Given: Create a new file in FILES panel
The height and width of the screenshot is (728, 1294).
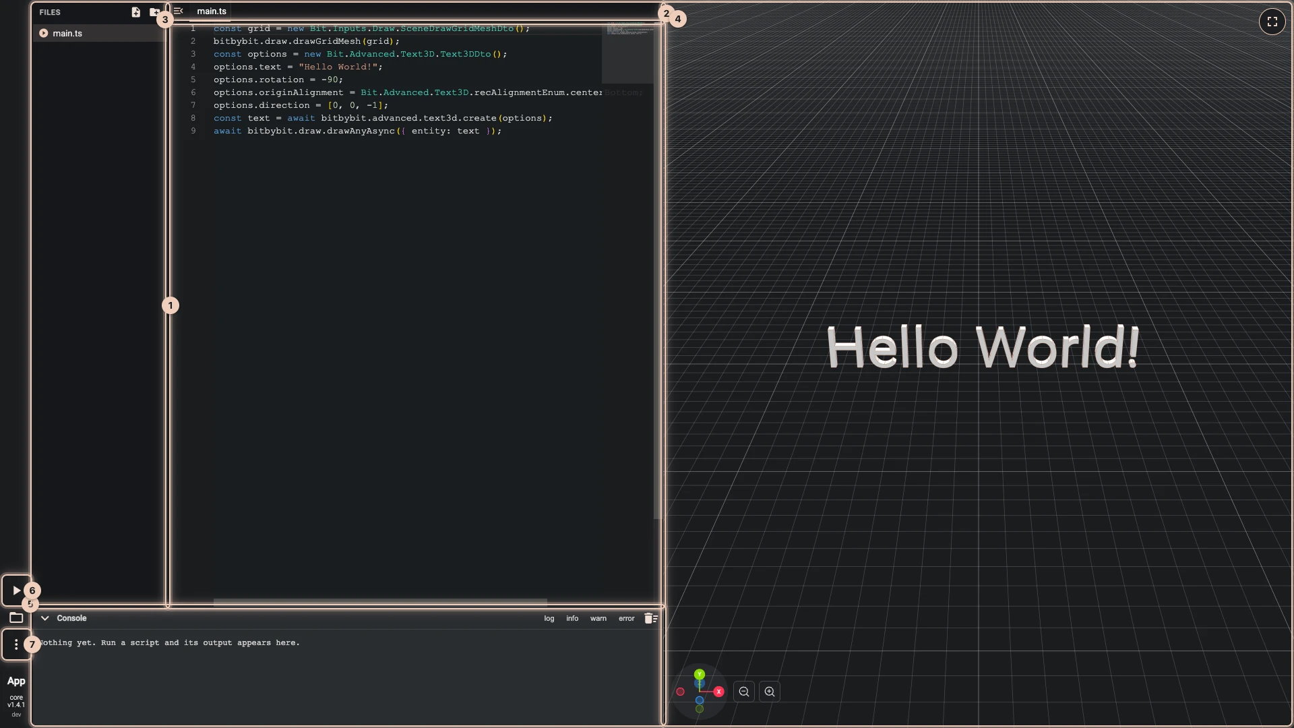Looking at the screenshot, I should click(135, 12).
